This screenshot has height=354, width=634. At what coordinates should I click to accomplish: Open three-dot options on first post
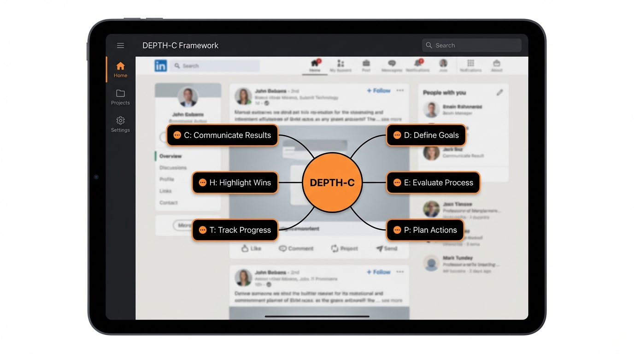coord(400,91)
